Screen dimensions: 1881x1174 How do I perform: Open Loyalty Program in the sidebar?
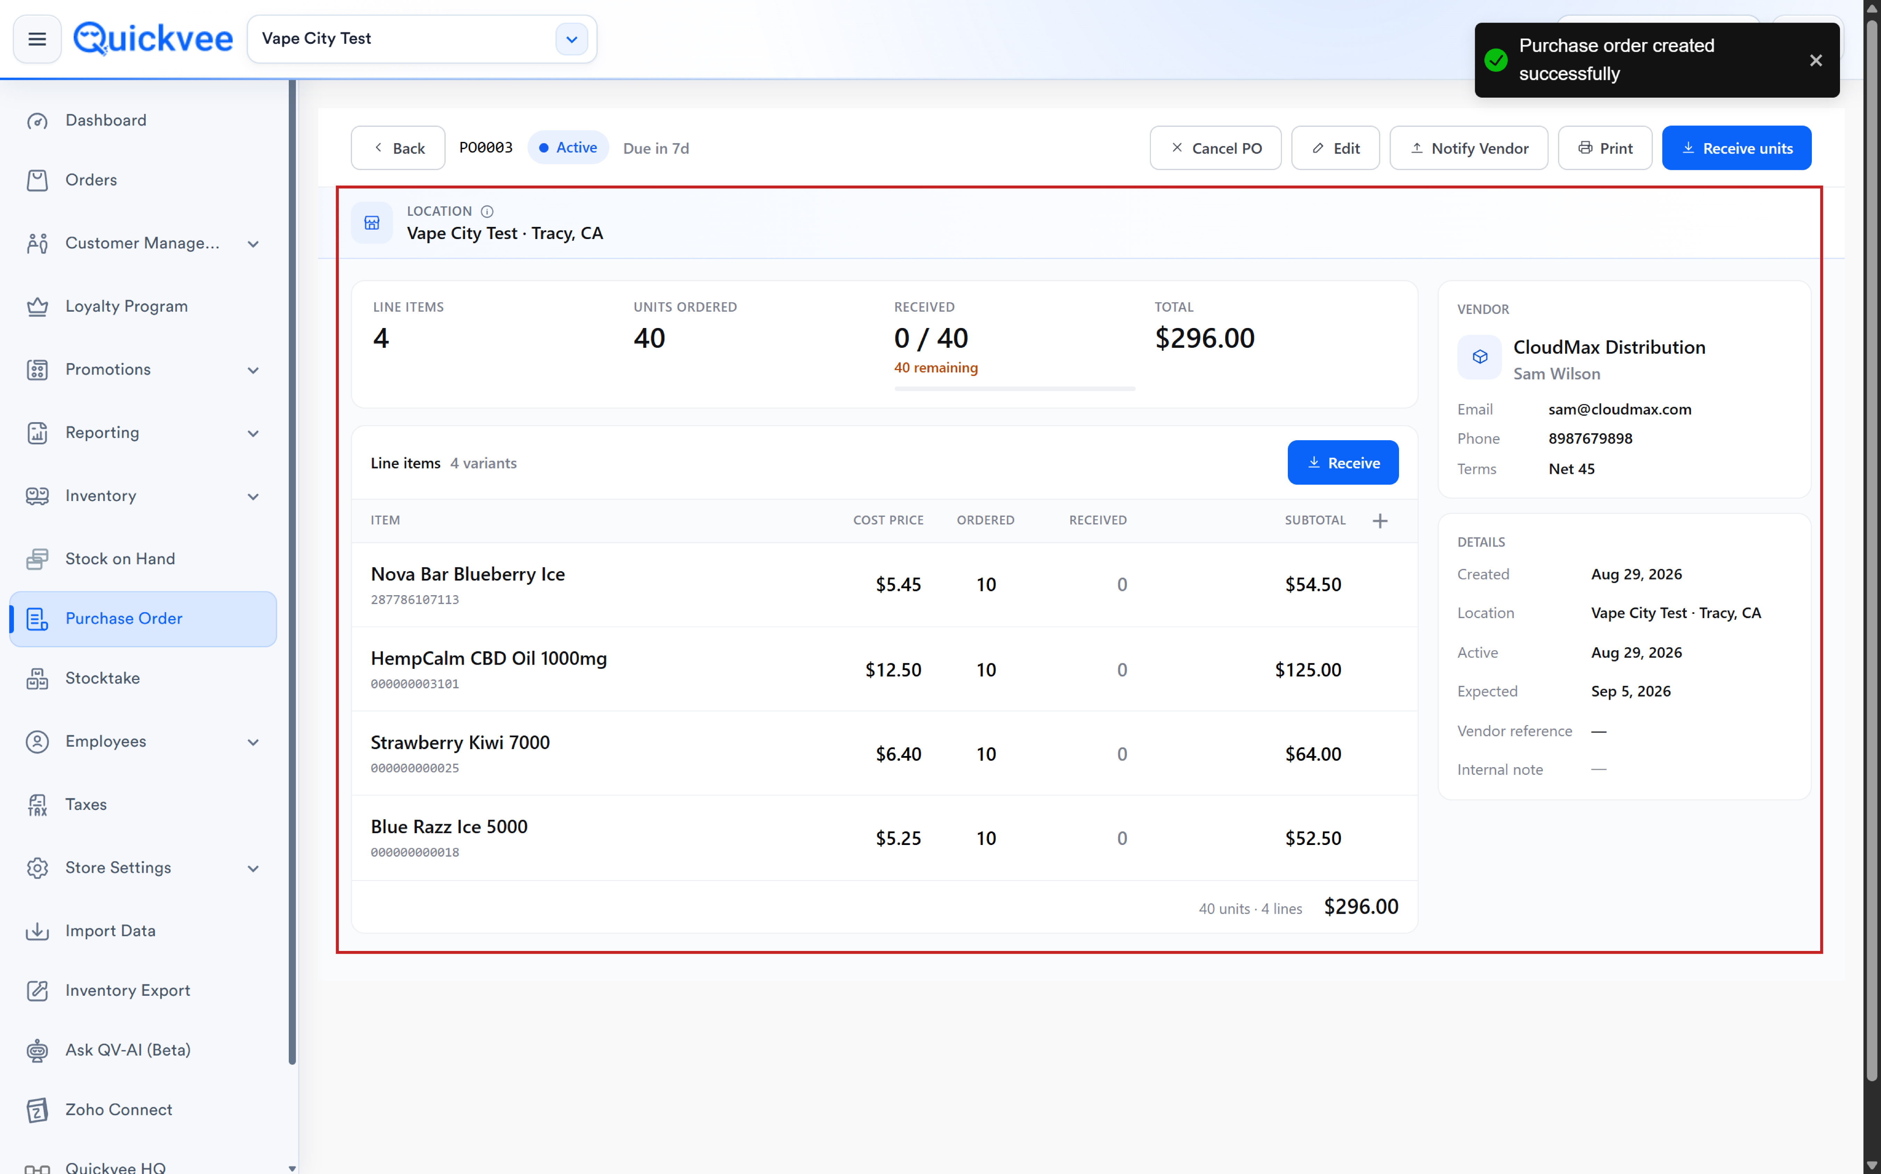143,307
